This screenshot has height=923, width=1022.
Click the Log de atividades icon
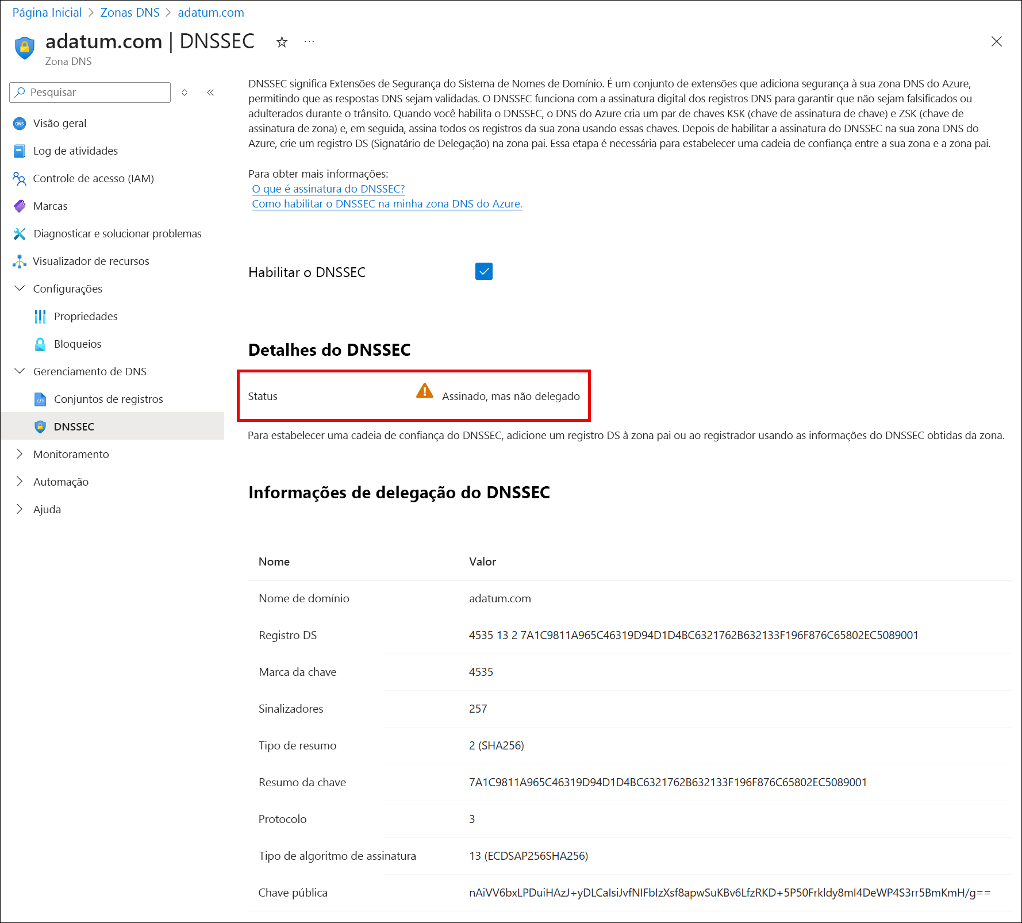click(20, 151)
